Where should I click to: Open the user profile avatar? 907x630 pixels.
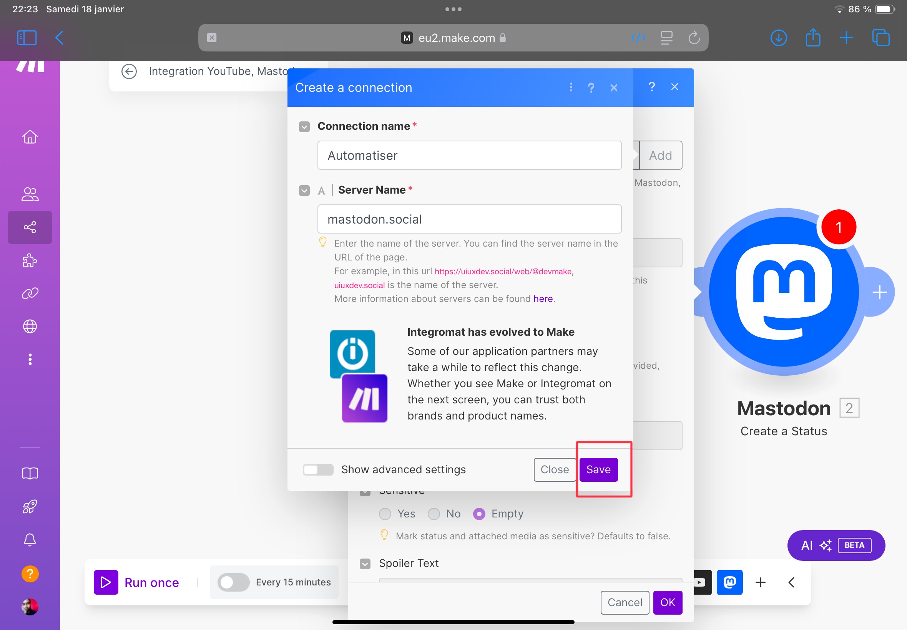click(x=30, y=607)
